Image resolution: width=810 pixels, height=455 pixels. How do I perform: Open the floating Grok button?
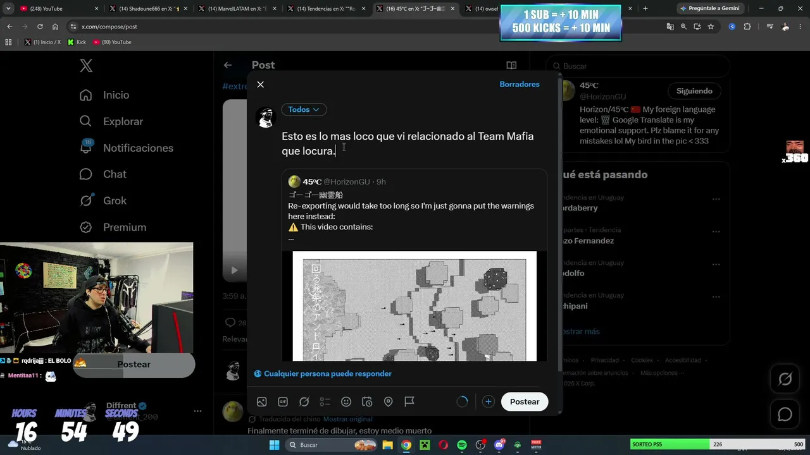[x=785, y=379]
